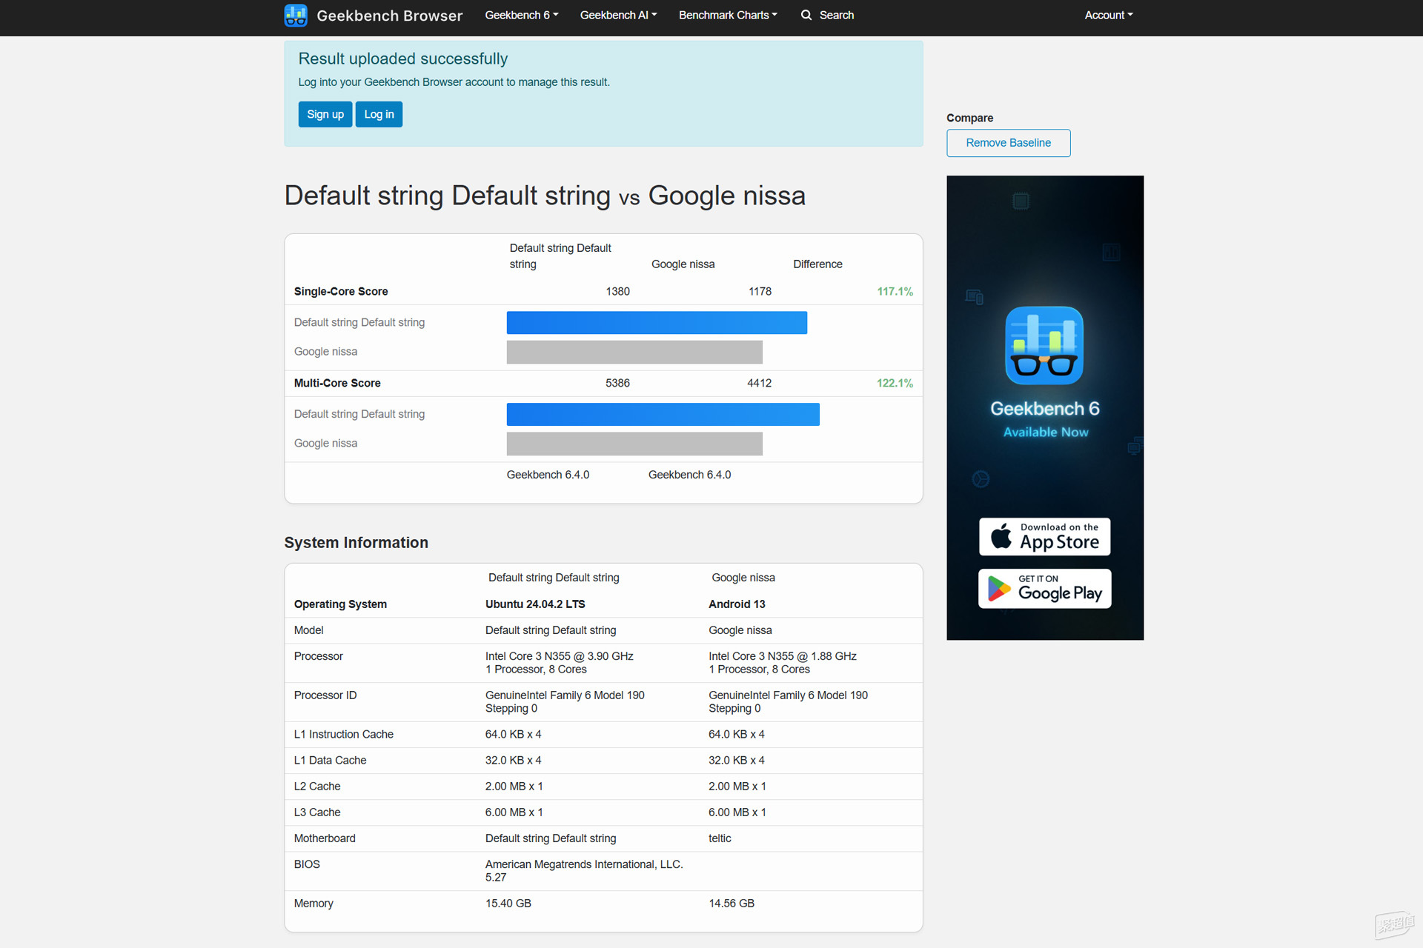This screenshot has width=1423, height=948.
Task: Click the Multi-Core Score label
Action: (x=337, y=383)
